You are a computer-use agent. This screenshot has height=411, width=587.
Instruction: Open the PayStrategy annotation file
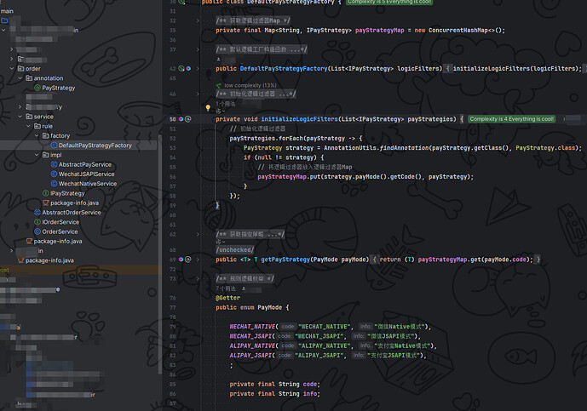pos(59,88)
